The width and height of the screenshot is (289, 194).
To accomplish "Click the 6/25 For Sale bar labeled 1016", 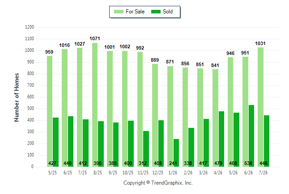I will pyautogui.click(x=65, y=108).
